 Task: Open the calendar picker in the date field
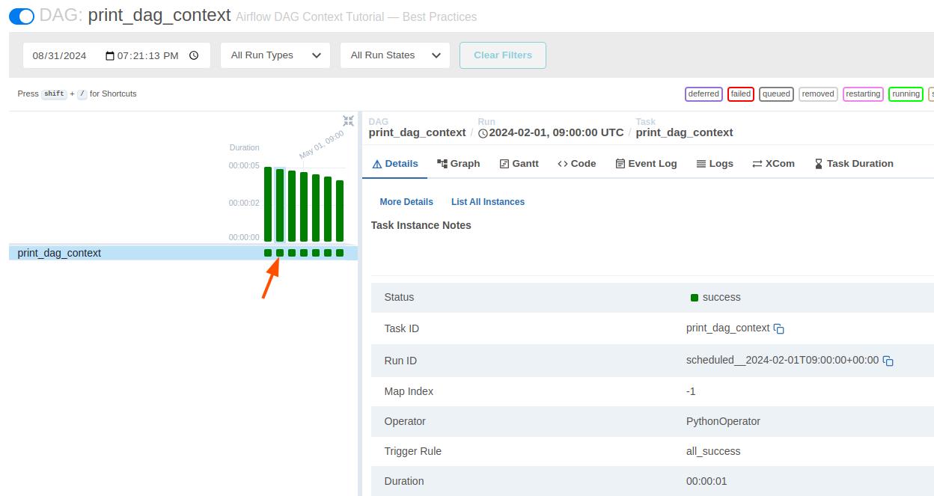click(110, 55)
